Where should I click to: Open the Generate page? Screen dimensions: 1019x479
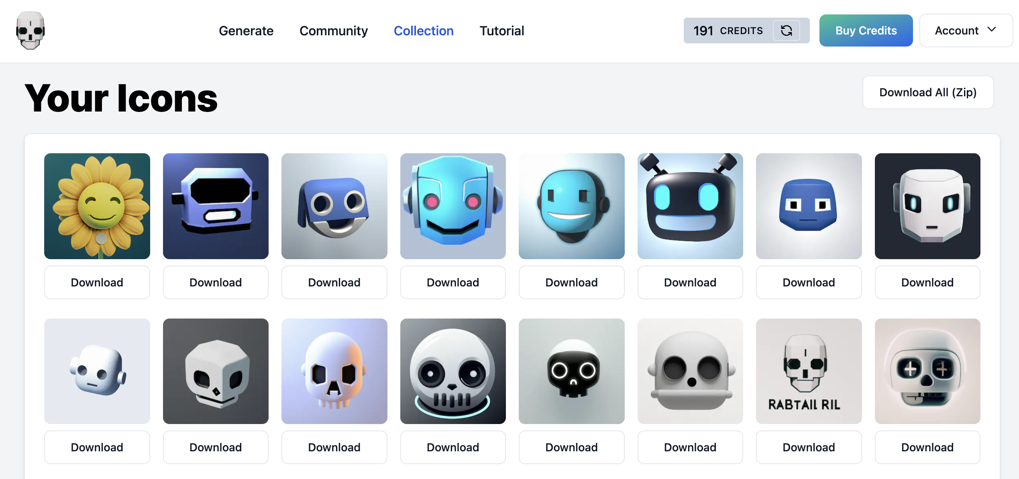point(246,30)
